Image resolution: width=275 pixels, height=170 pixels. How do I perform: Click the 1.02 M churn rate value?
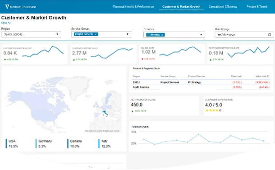[148, 52]
